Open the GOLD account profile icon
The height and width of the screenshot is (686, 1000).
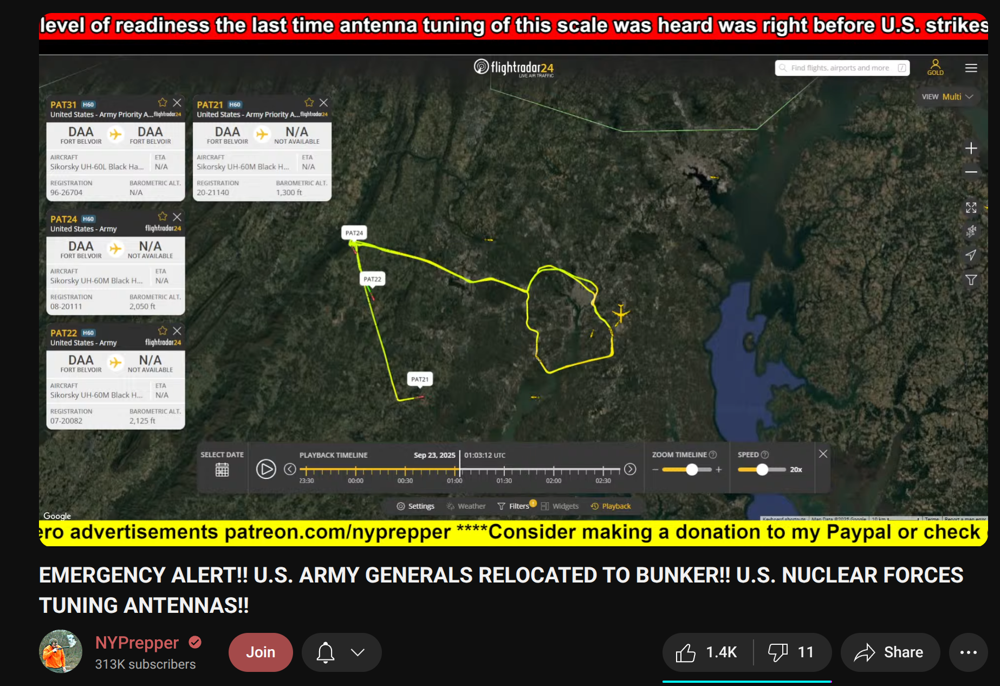(935, 67)
